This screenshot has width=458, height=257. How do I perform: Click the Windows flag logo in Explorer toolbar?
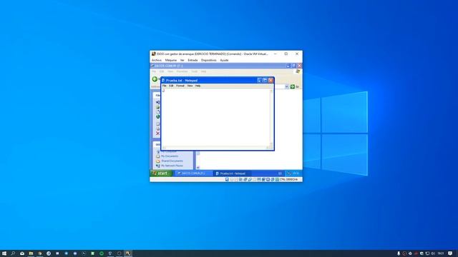(298, 71)
